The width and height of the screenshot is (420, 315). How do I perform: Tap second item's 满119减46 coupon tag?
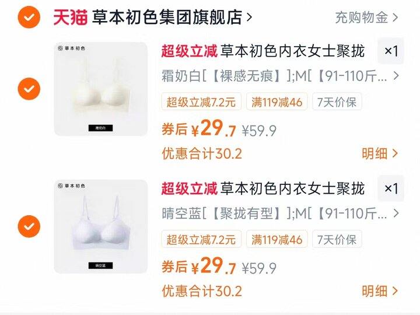(276, 239)
